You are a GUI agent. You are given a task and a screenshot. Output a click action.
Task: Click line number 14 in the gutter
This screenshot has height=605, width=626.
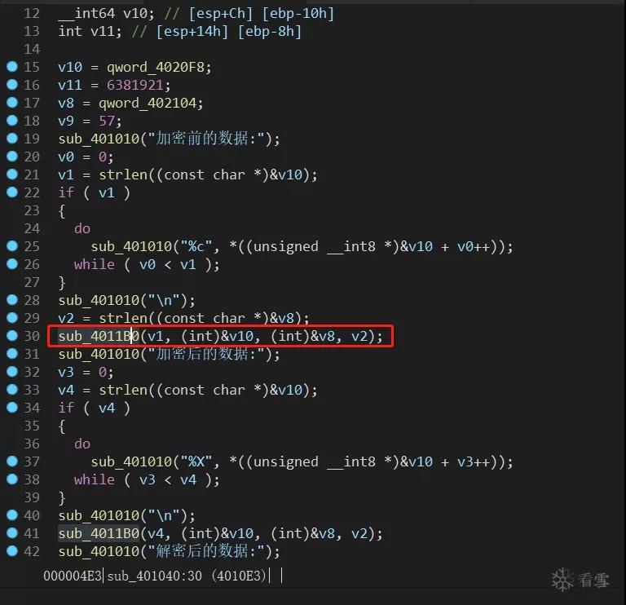(32, 49)
